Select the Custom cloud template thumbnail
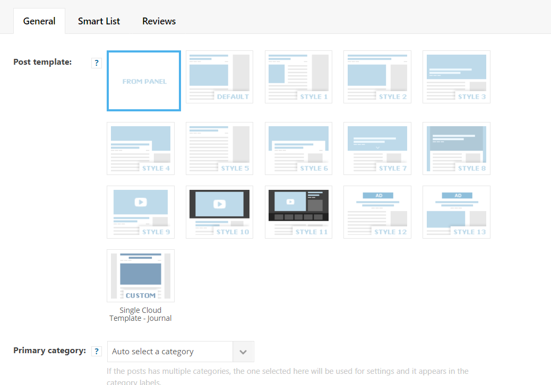 click(x=141, y=276)
